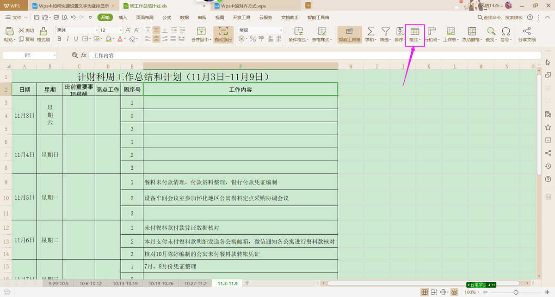Click the Symbol (符号) icon
Image resolution: width=555 pixels, height=297 pixels.
[x=506, y=31]
